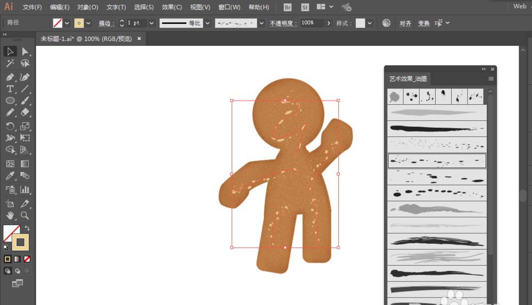Select the Pencil tool
The image size is (532, 305).
(10, 112)
